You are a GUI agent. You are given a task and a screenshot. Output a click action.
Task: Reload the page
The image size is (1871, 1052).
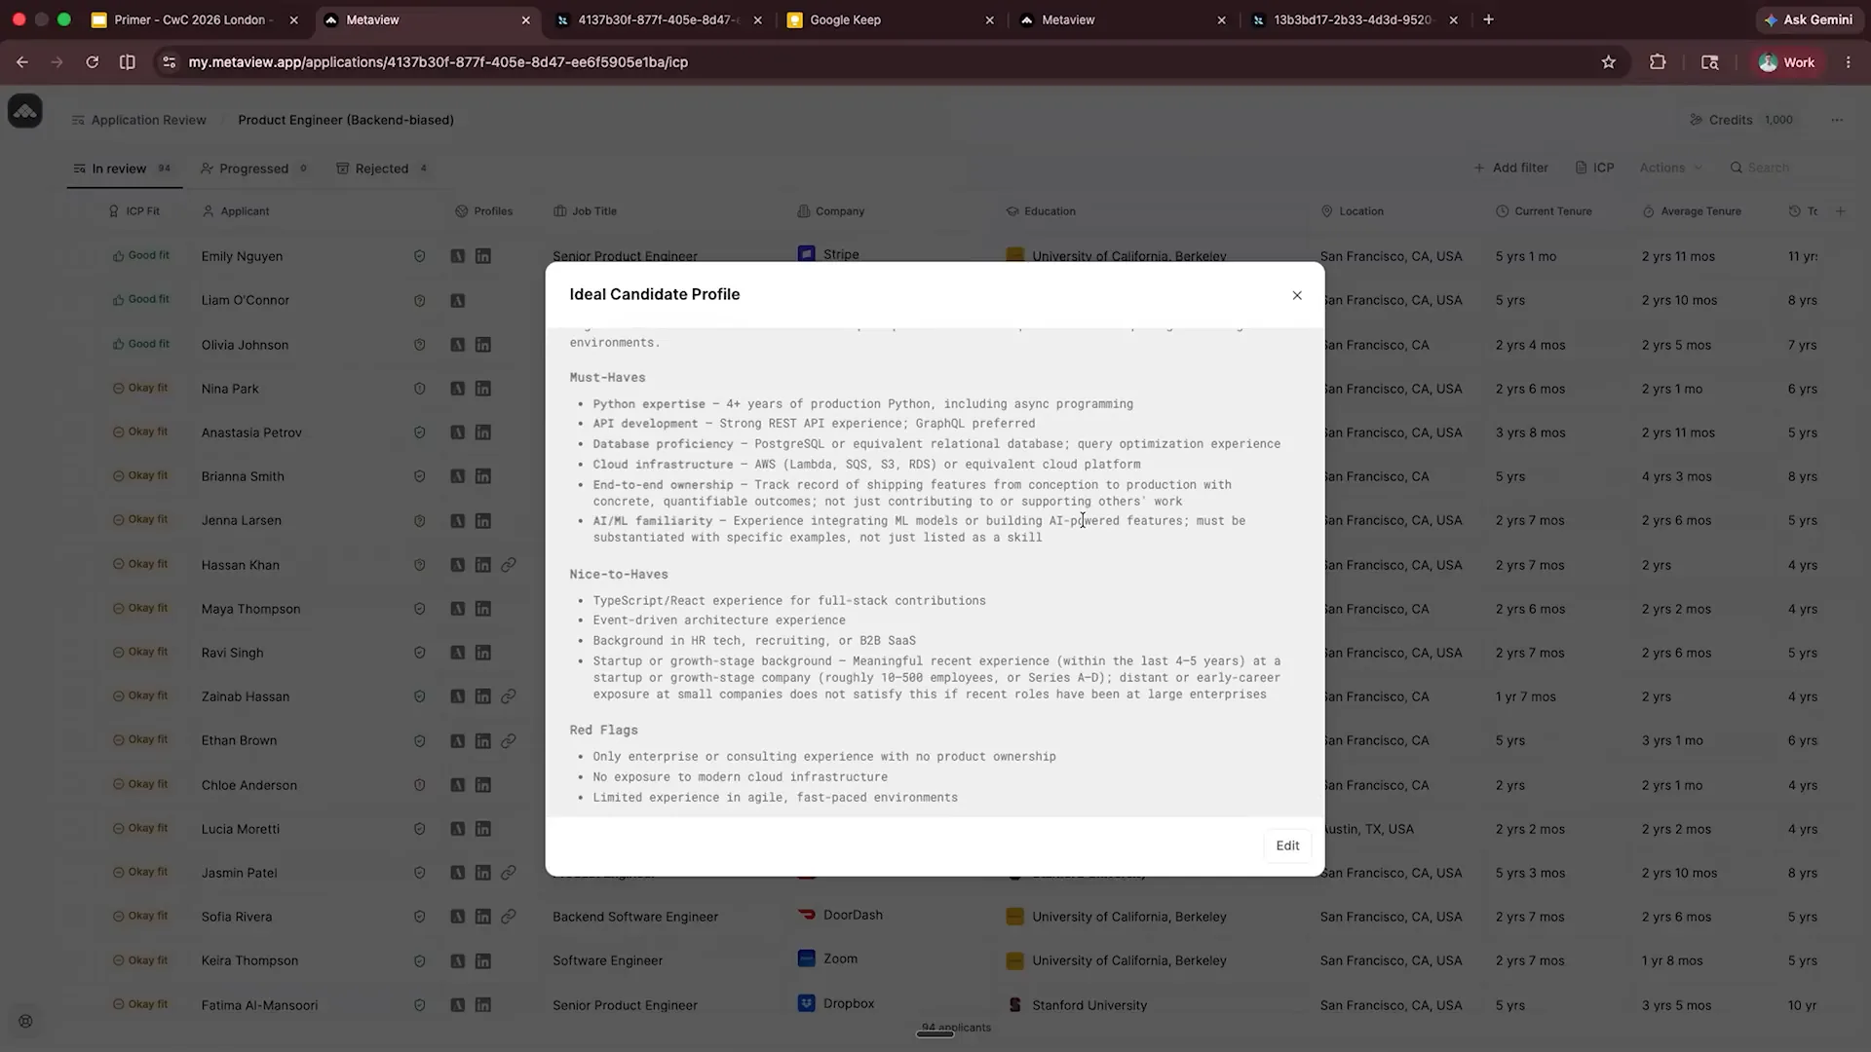coord(92,62)
